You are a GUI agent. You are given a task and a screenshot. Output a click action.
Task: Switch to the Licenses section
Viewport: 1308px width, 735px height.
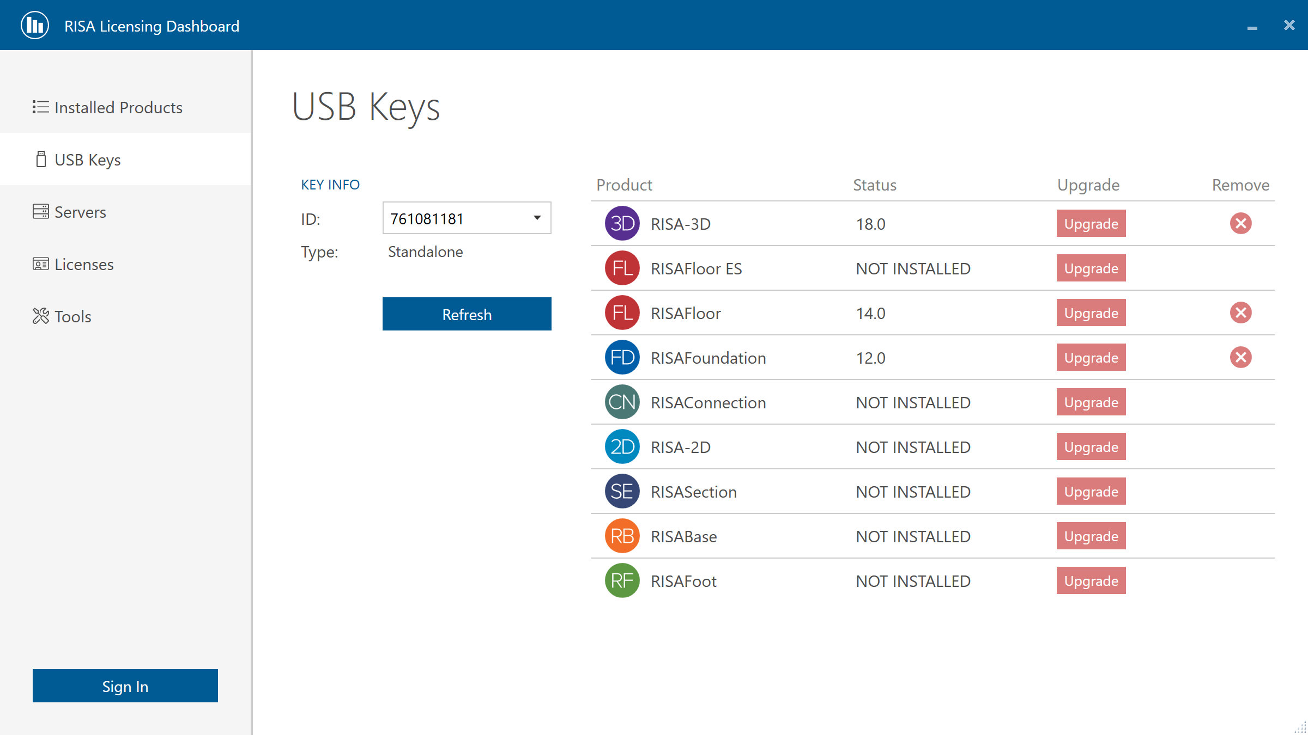click(x=84, y=264)
